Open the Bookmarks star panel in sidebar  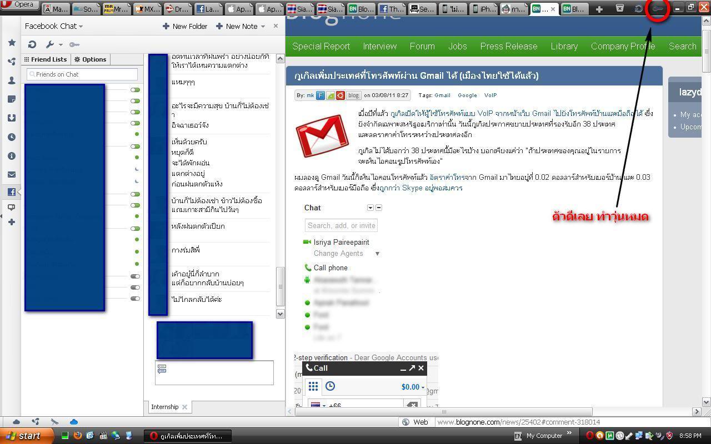coord(12,43)
